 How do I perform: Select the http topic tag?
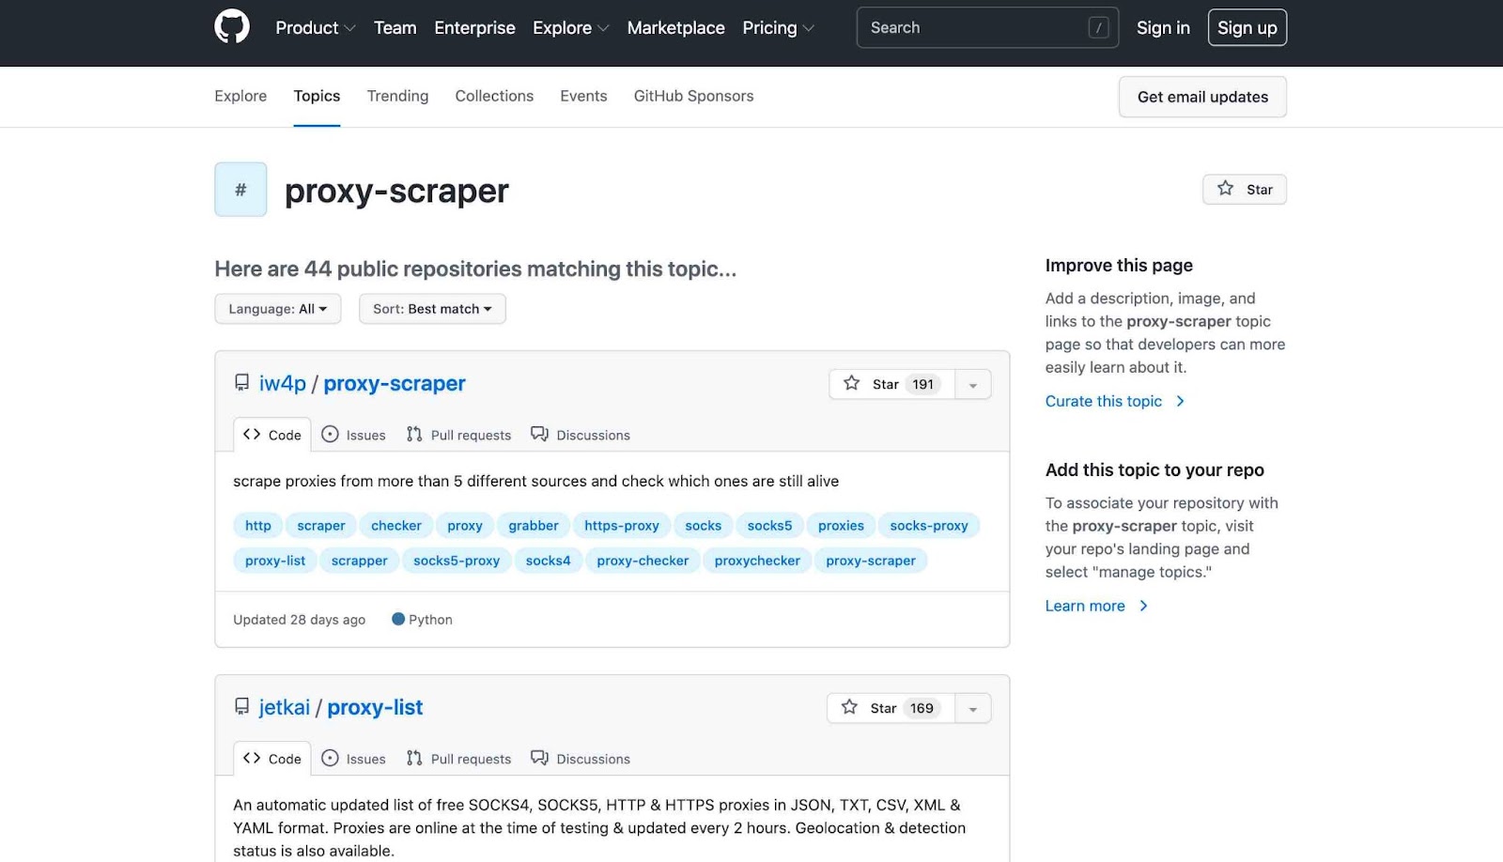[258, 526]
